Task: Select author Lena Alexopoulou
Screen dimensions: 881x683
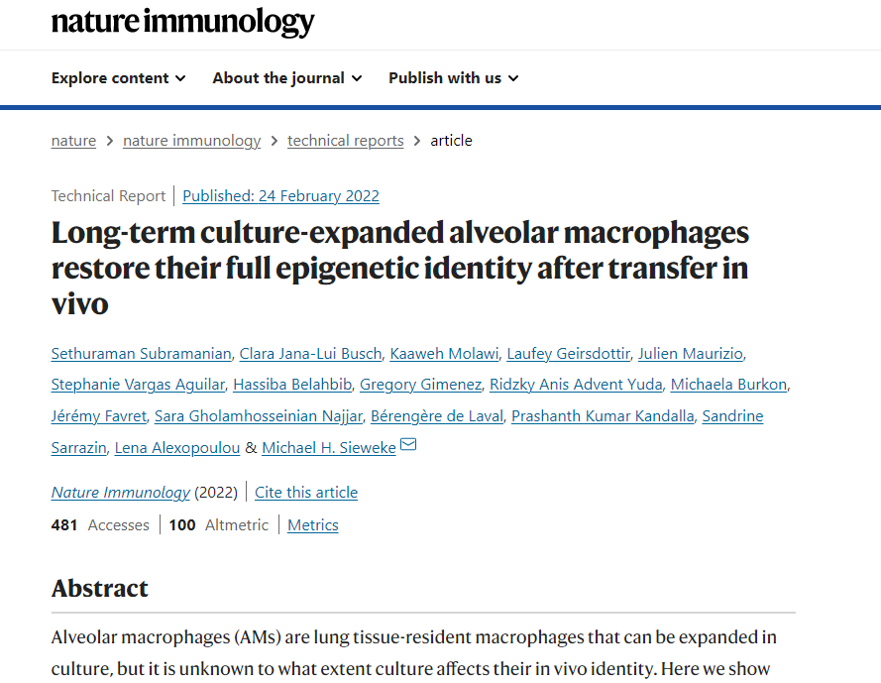Action: click(177, 448)
